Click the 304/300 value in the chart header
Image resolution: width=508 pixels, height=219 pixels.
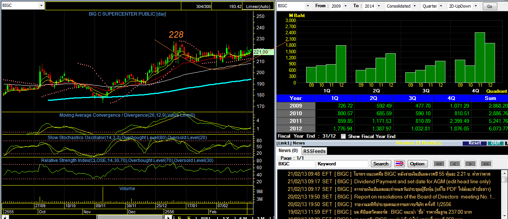point(203,6)
